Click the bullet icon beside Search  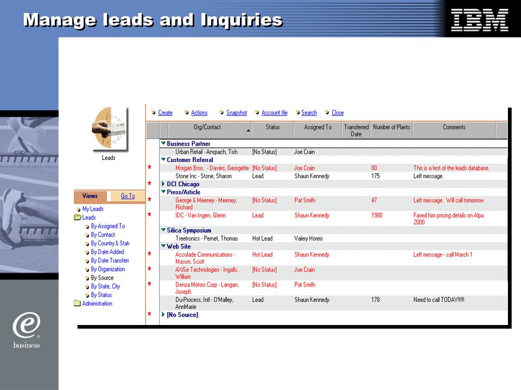pyautogui.click(x=298, y=113)
